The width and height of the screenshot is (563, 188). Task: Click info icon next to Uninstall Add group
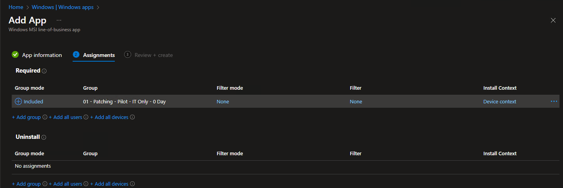point(45,184)
